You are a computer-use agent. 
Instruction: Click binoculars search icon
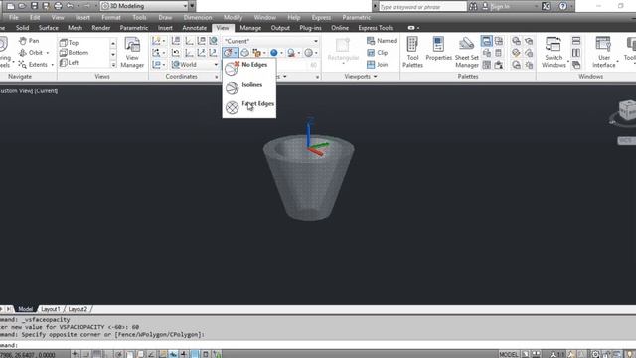click(473, 6)
